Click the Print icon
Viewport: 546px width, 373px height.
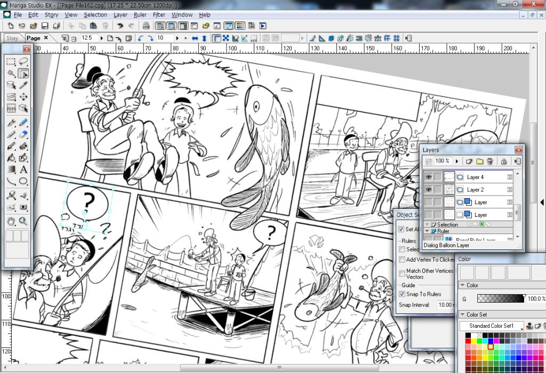click(146, 26)
